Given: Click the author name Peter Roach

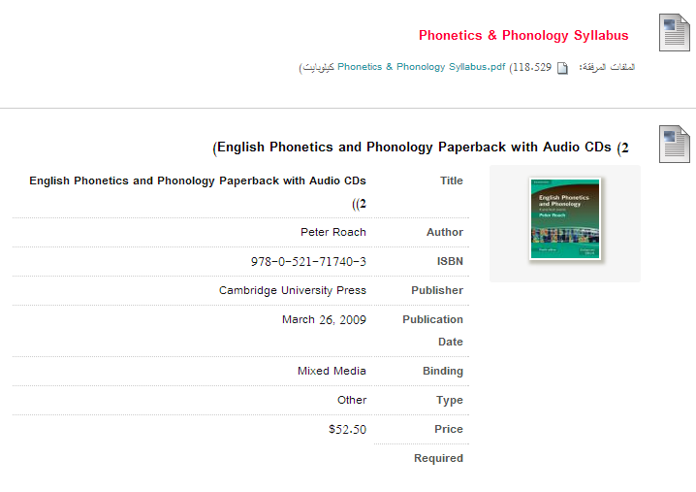Looking at the screenshot, I should click(333, 232).
